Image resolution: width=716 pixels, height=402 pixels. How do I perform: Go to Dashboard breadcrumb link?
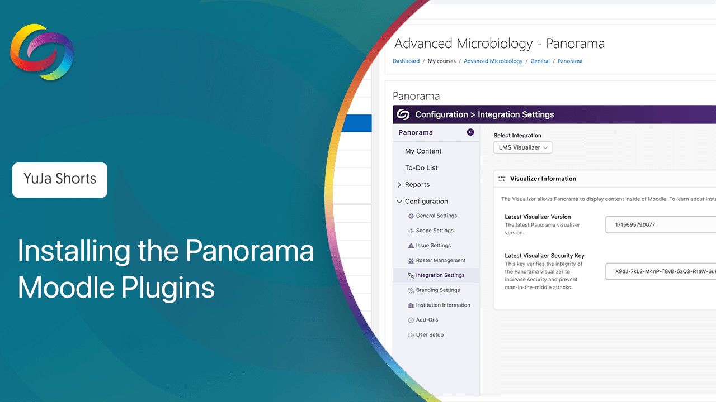(406, 61)
